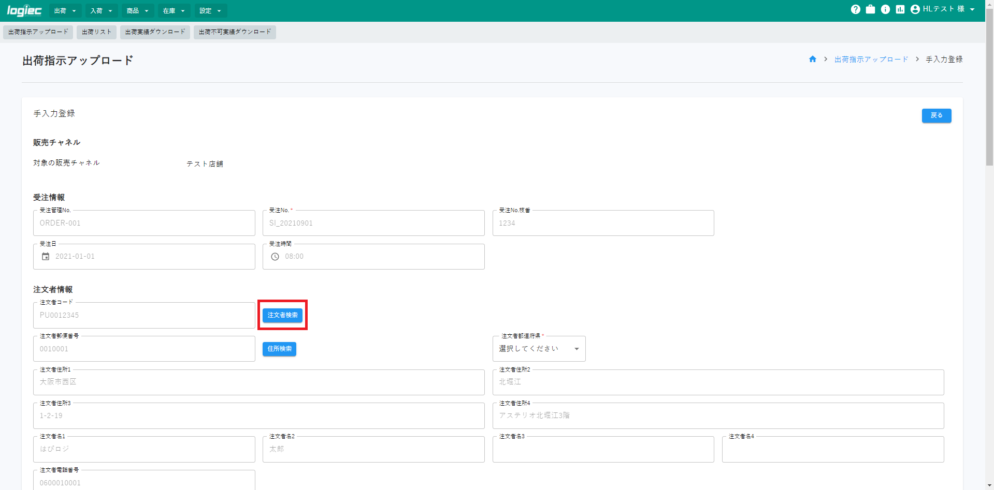Viewport: 994px width, 490px height.
Task: Open the 注文者都道府県 select dropdown
Action: 539,349
